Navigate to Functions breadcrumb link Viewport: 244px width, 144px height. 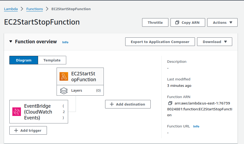[x=35, y=9]
